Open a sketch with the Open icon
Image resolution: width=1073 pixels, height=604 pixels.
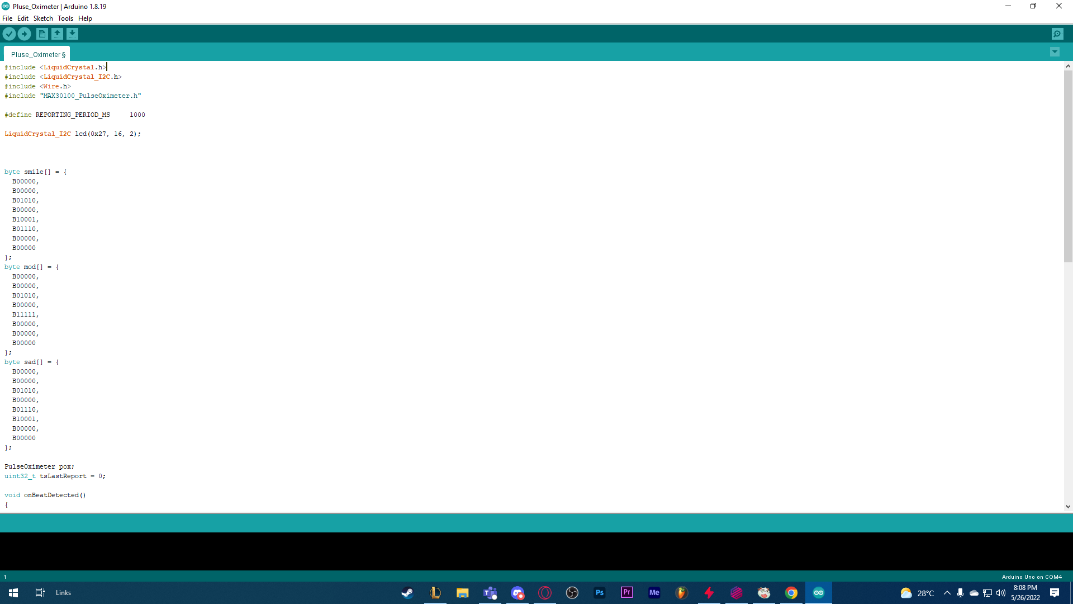tap(57, 34)
